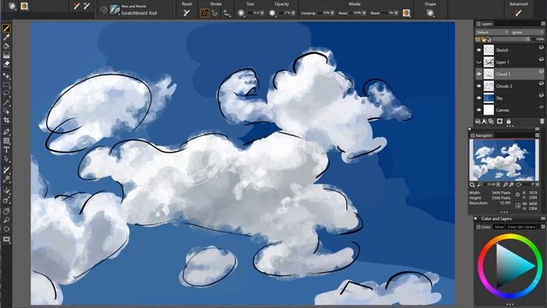The image size is (547, 308).
Task: Open the Opacity value dropdown
Action: (293, 14)
